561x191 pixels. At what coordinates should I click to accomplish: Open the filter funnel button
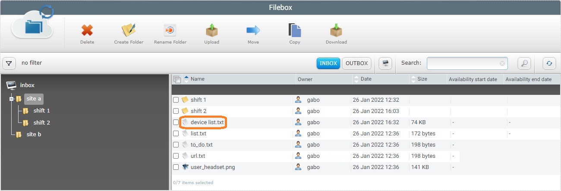(x=9, y=63)
